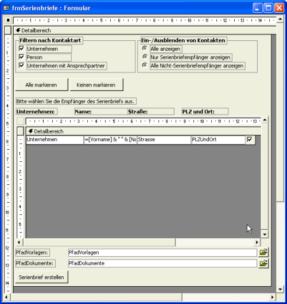Click the Serienbrief erstellen button
The width and height of the screenshot is (287, 304).
click(x=42, y=277)
